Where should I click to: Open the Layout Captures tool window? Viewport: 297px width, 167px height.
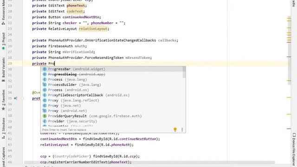pos(3,157)
